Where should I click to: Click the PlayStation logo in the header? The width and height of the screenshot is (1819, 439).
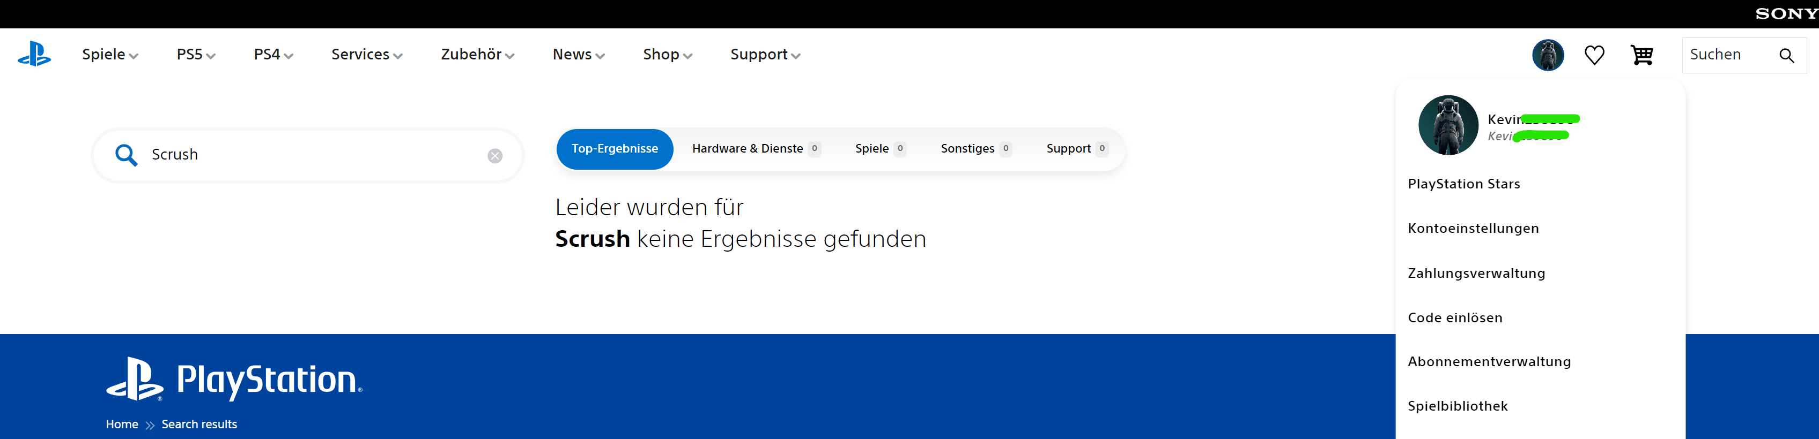[34, 54]
